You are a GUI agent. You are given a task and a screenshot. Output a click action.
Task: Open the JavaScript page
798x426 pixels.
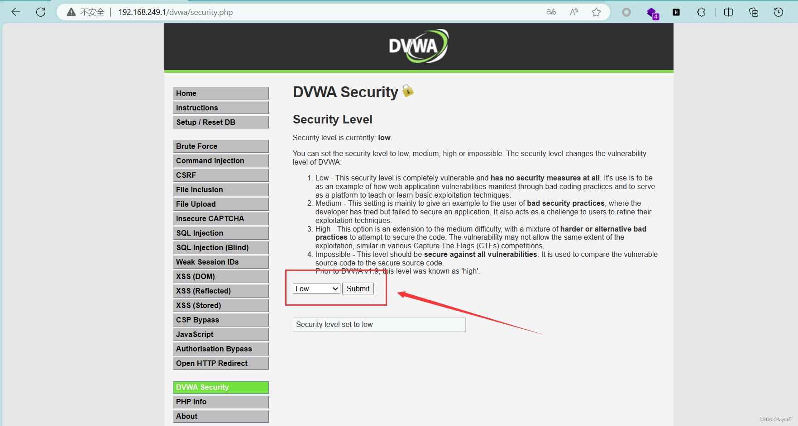click(221, 334)
